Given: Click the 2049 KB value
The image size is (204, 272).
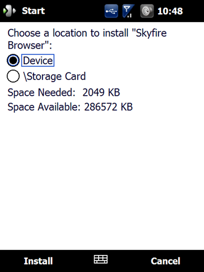Looking at the screenshot, I should (x=101, y=92).
